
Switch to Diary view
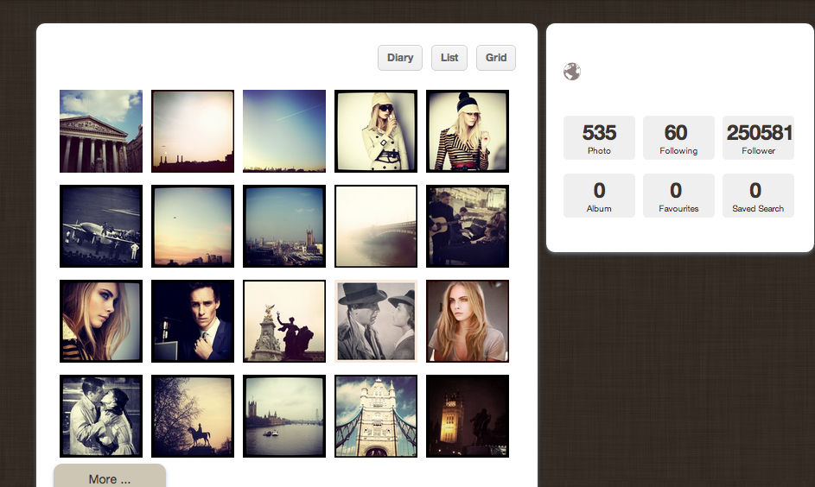click(x=400, y=58)
